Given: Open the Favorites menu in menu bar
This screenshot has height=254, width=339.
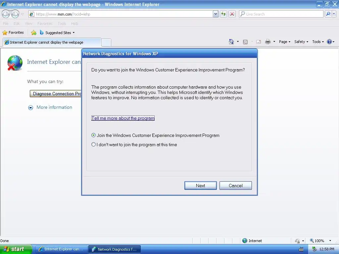Looking at the screenshot, I should click(45, 23).
